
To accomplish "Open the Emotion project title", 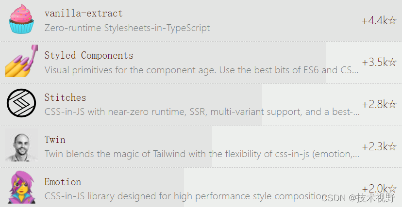I will 63,182.
